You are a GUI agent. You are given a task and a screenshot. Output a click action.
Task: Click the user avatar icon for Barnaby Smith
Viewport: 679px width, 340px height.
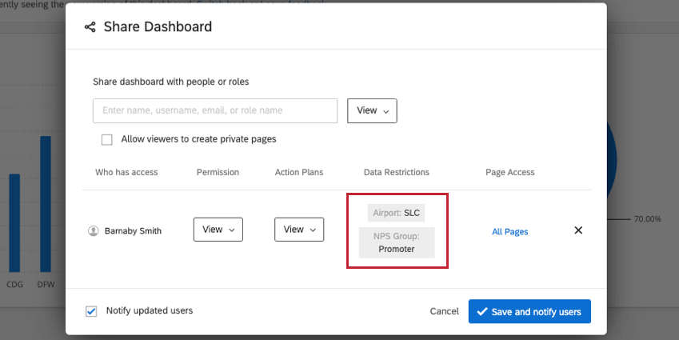(93, 231)
